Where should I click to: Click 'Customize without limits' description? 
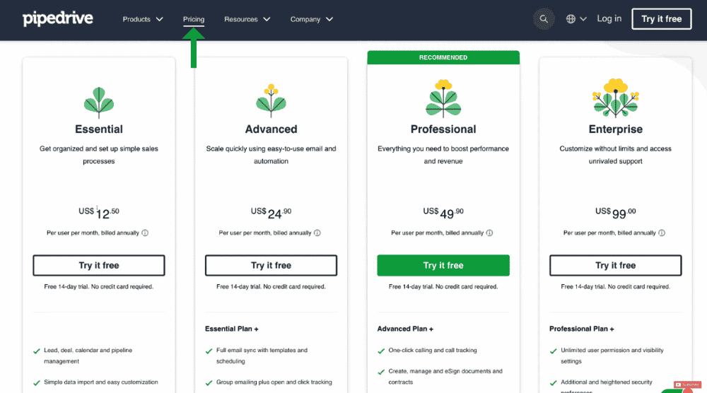pyautogui.click(x=616, y=155)
